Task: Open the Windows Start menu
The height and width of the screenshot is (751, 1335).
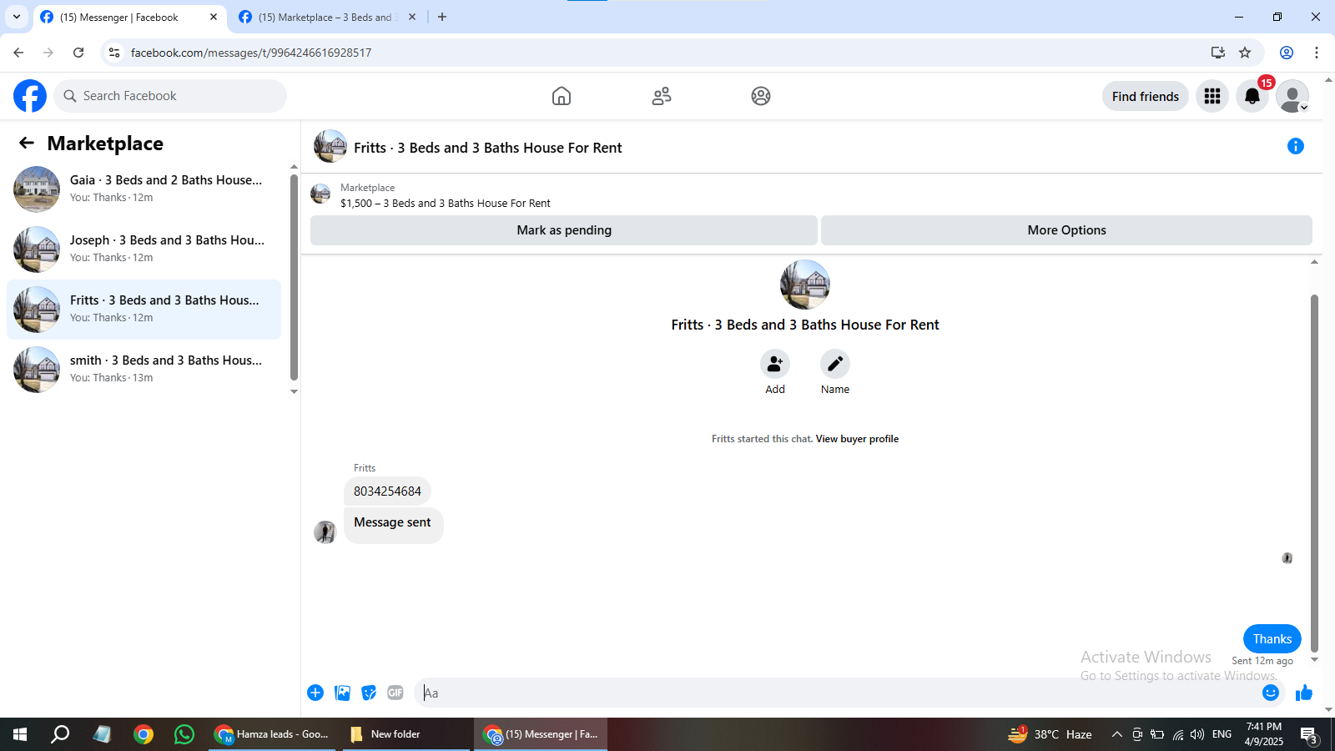Action: (x=20, y=734)
